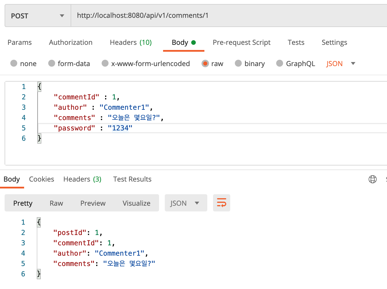Select the request Body tab with the green dot
The height and width of the screenshot is (289, 387).
tap(184, 43)
